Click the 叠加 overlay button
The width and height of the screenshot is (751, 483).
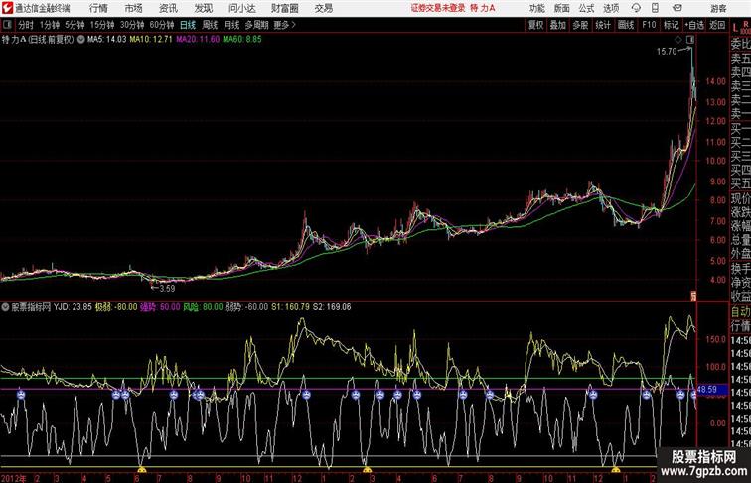click(x=558, y=25)
